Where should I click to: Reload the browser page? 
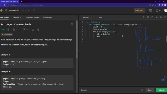[5, 5]
